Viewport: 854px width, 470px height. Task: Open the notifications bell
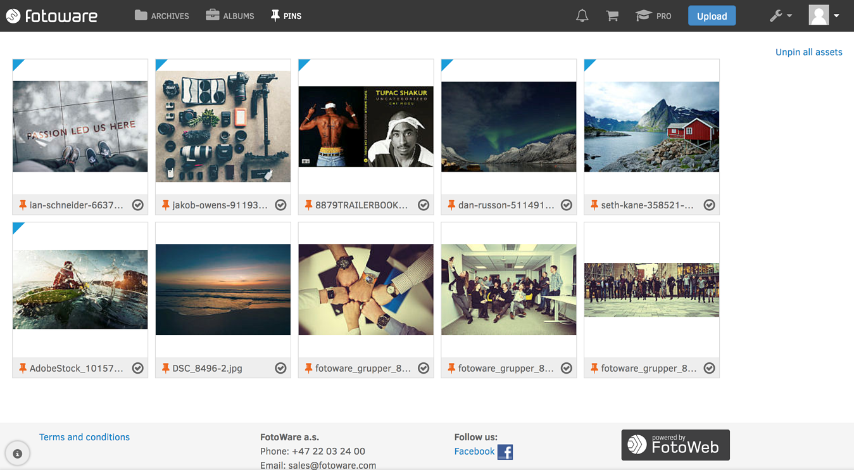click(x=582, y=16)
